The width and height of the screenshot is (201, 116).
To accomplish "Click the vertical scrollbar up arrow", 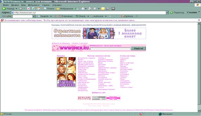I will (x=199, y=24).
